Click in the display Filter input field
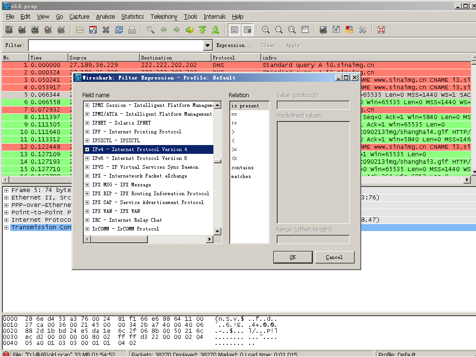Image resolution: width=476 pixels, height=357 pixels. click(x=116, y=46)
